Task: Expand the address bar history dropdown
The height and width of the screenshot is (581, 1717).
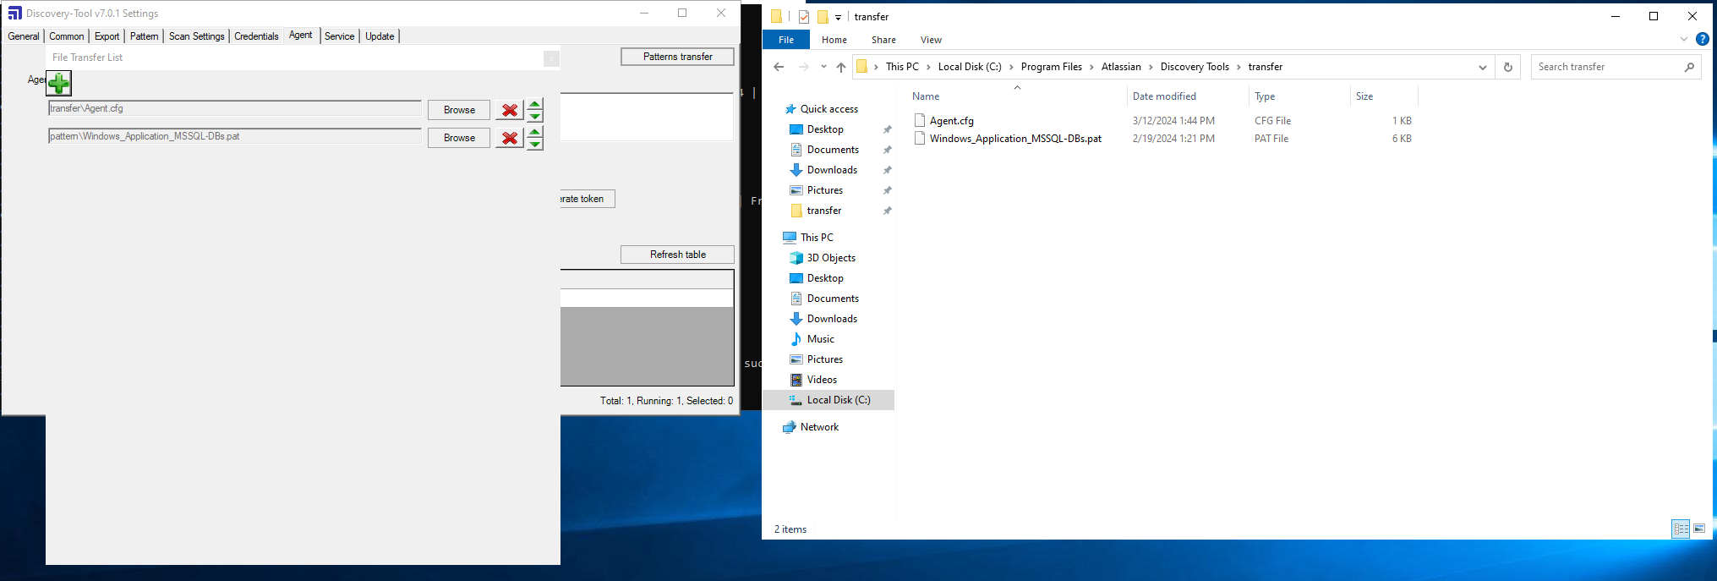Action: click(1482, 67)
